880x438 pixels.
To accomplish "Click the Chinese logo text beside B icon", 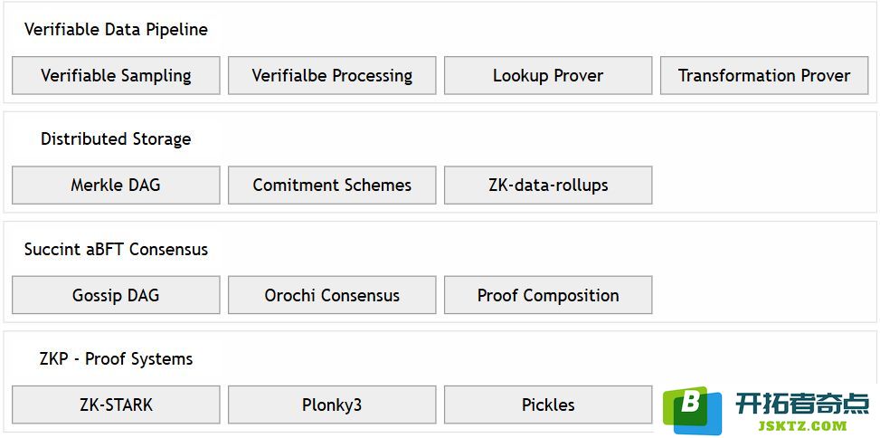I will [x=802, y=404].
